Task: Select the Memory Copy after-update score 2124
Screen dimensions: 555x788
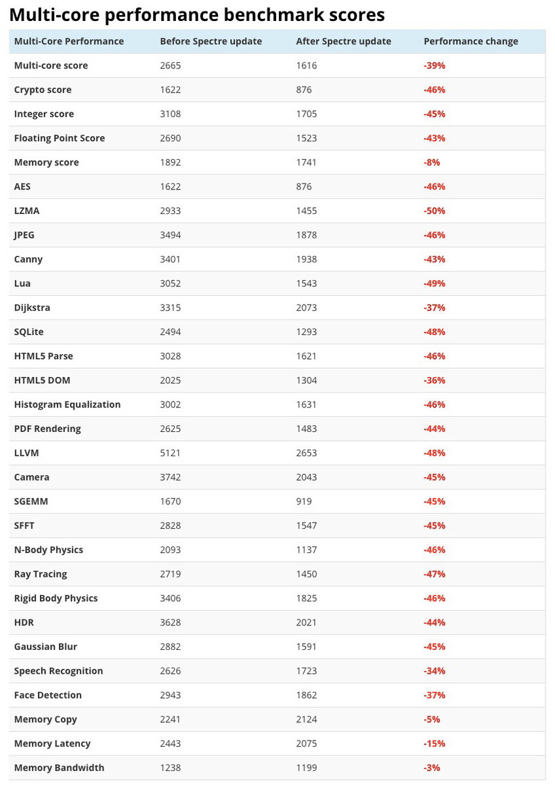Action: 307,719
